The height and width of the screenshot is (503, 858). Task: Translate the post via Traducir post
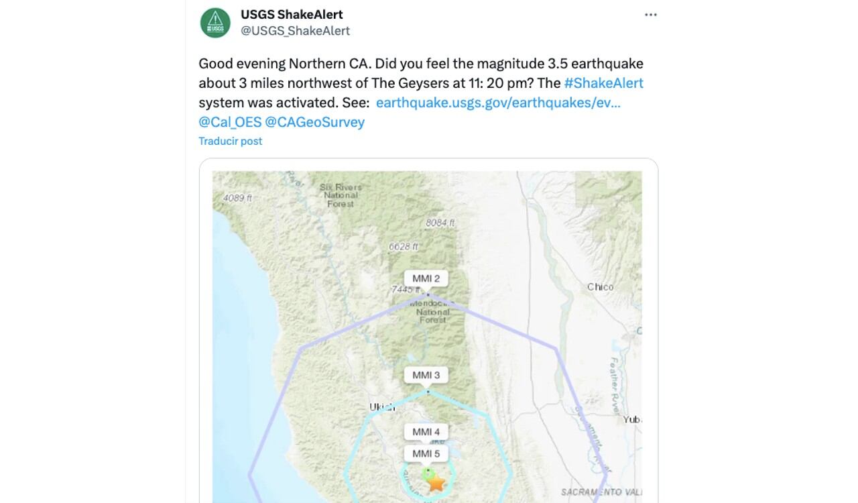230,141
